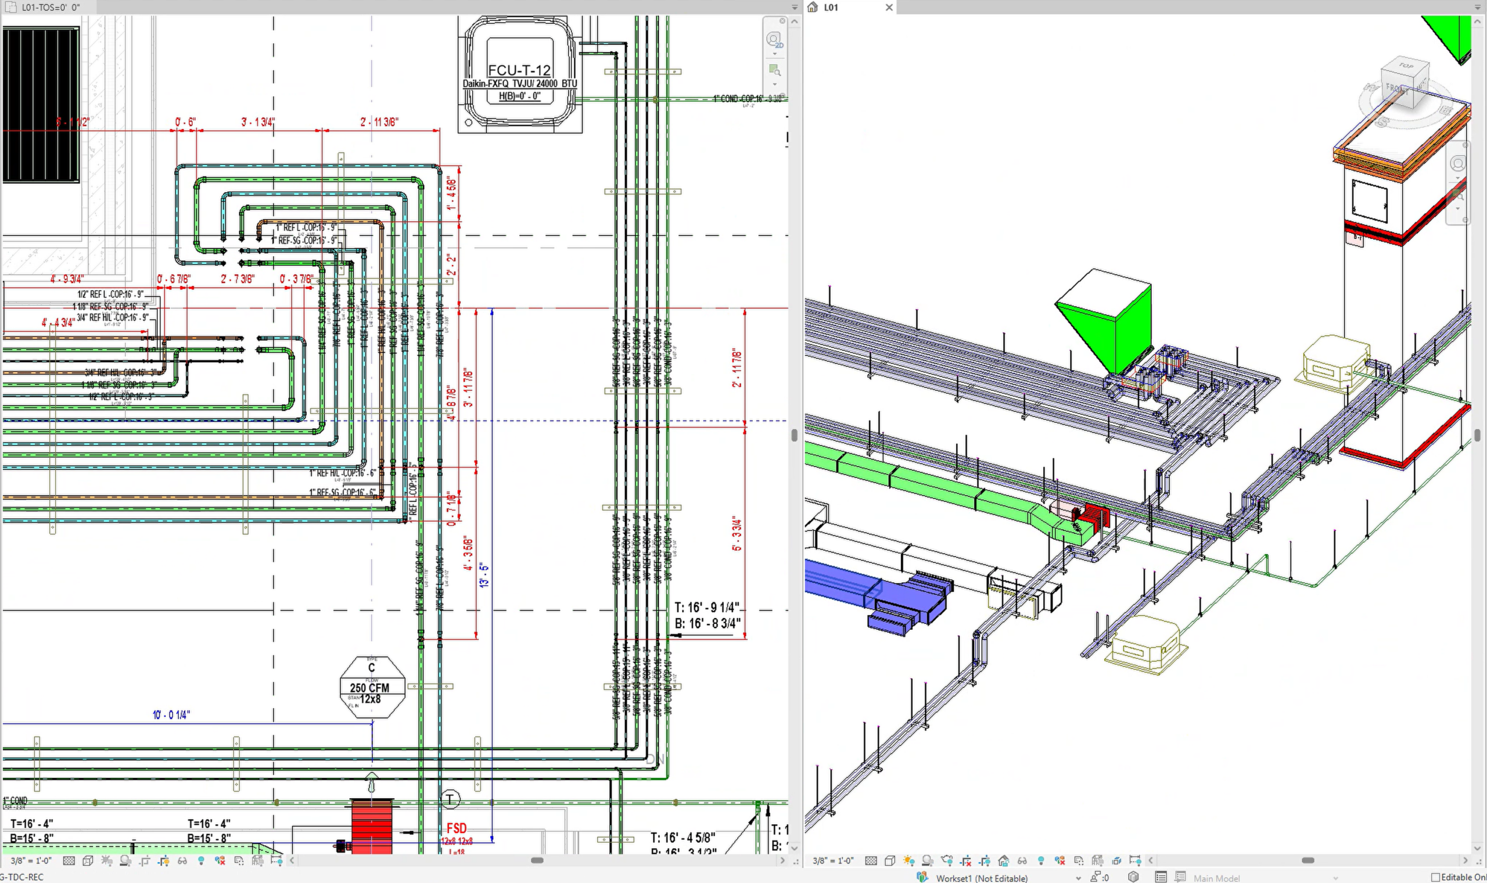1487x883 pixels.
Task: Click the 2D navigation wheel icon
Action: pyautogui.click(x=774, y=40)
